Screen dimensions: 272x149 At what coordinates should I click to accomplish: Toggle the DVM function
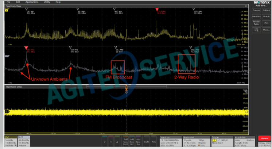tap(147, 141)
